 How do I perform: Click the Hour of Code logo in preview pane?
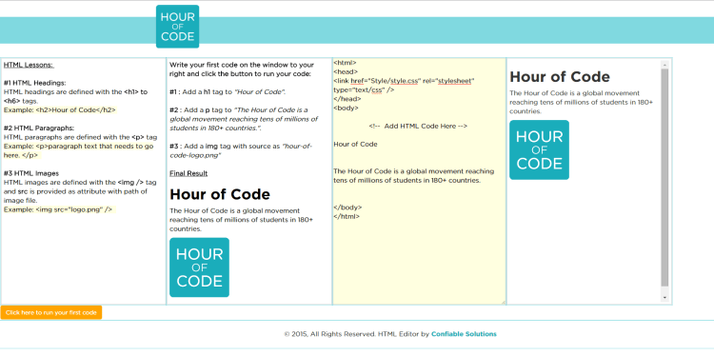click(x=539, y=149)
